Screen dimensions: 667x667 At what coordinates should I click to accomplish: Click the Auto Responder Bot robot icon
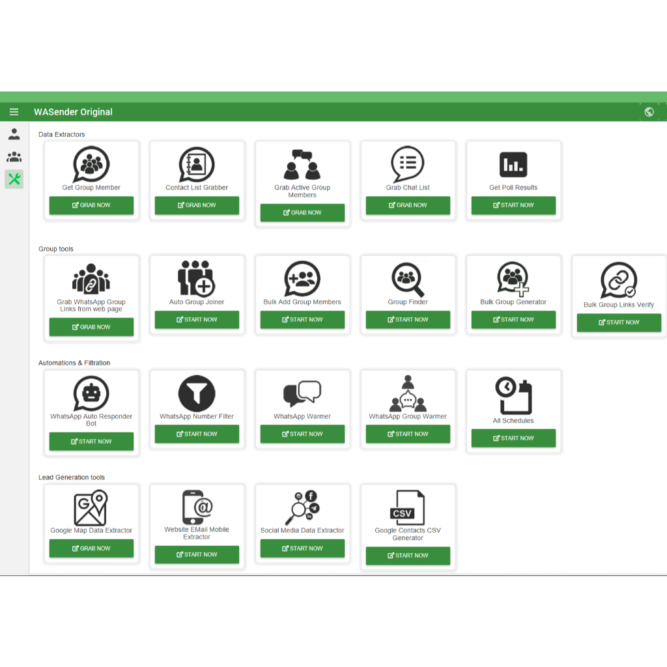(x=91, y=393)
